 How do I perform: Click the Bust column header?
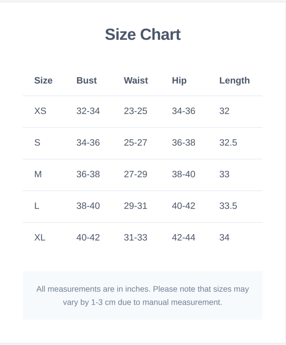[x=87, y=80]
